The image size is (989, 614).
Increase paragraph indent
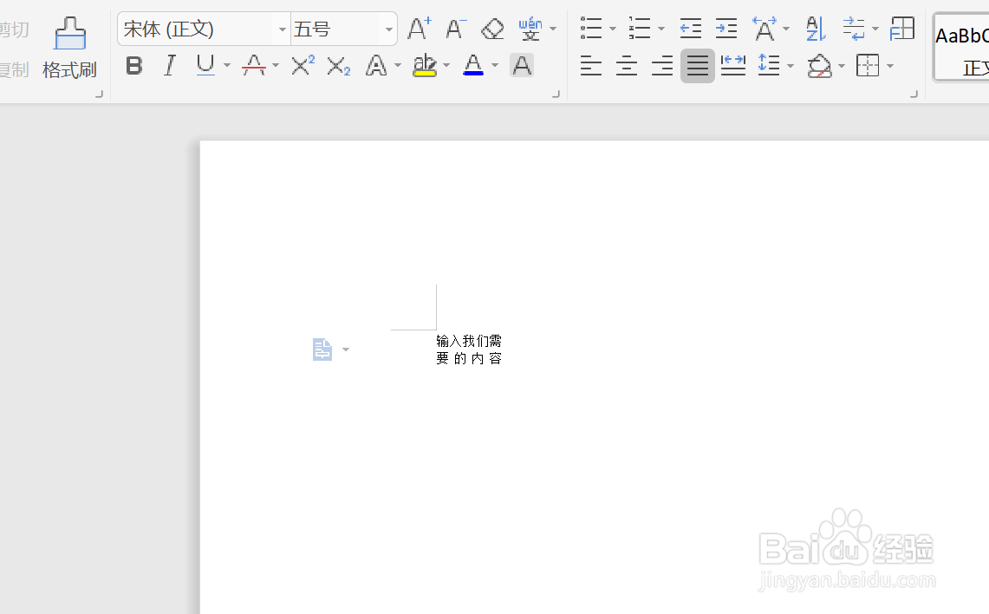(x=726, y=29)
